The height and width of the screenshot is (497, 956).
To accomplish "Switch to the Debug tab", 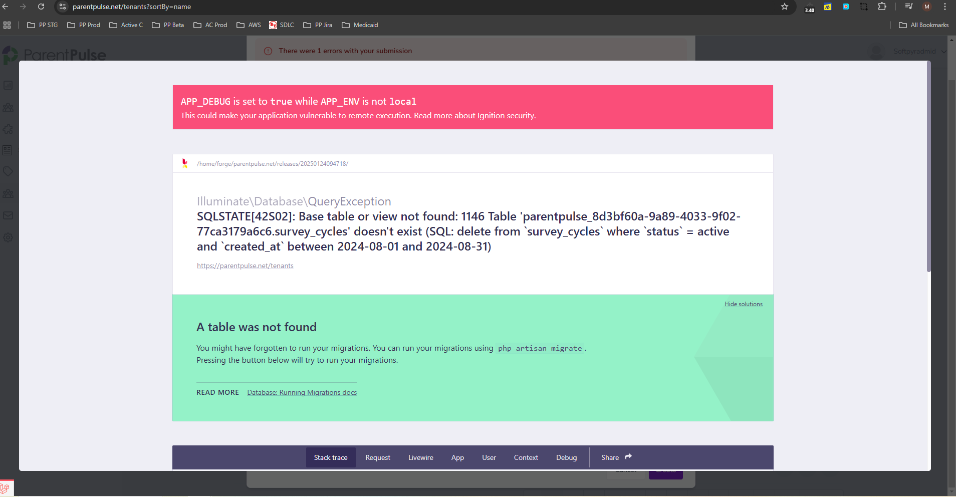I will tap(567, 457).
